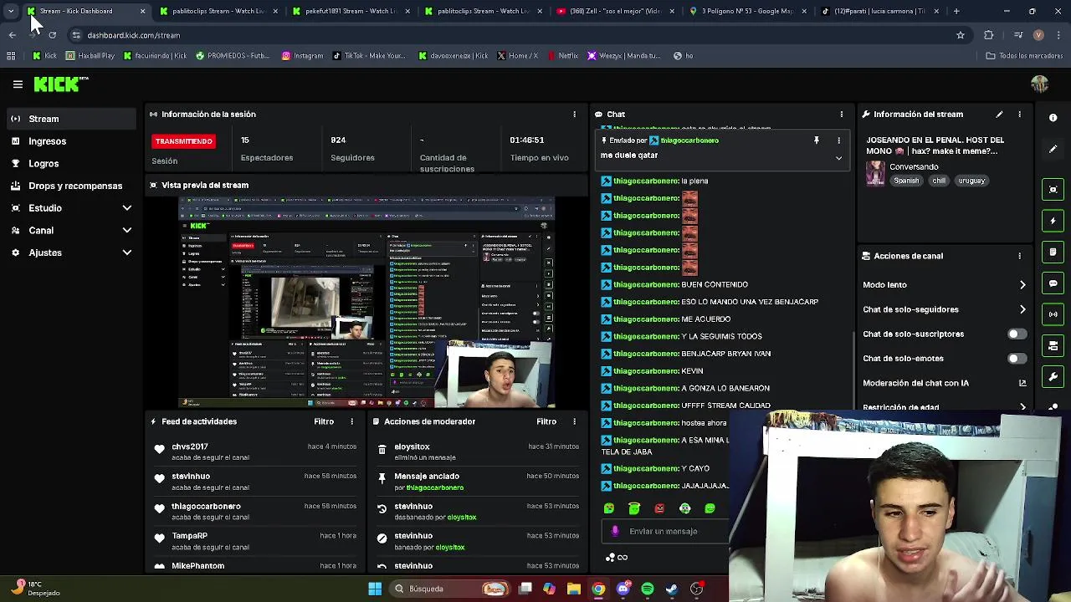Enable Chat de solo-emotes toggle
This screenshot has width=1071, height=602.
pos(1016,359)
